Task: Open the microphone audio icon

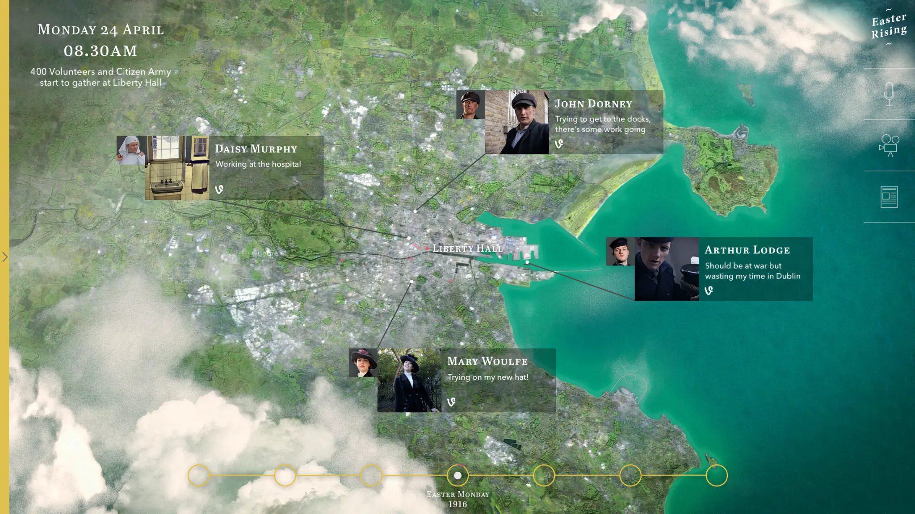Action: click(x=889, y=94)
